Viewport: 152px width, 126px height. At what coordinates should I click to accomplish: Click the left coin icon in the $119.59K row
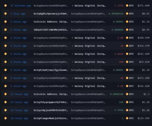tap(6, 118)
